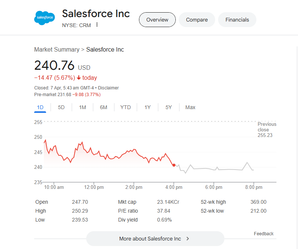This screenshot has height=249, width=298.
Task: Select the 1D chart range
Action: pyautogui.click(x=40, y=107)
